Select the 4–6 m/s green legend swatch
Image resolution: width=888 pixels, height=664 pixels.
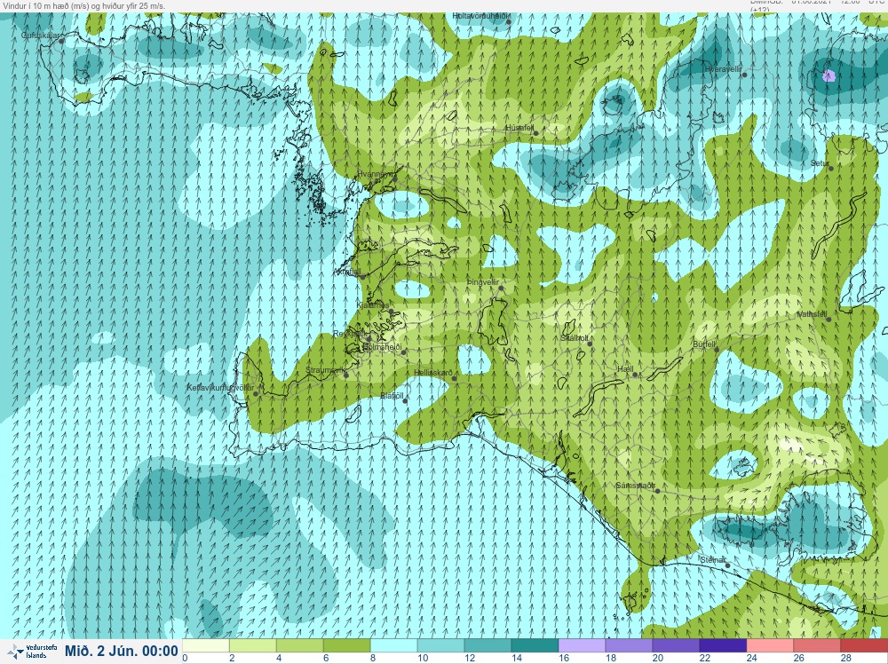tap(299, 646)
